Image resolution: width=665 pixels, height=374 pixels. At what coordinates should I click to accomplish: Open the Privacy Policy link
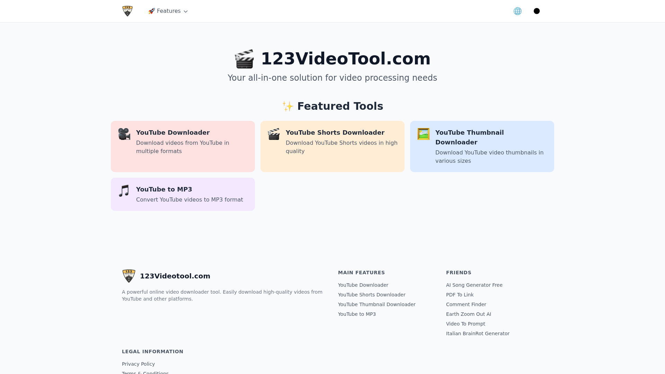tap(138, 364)
